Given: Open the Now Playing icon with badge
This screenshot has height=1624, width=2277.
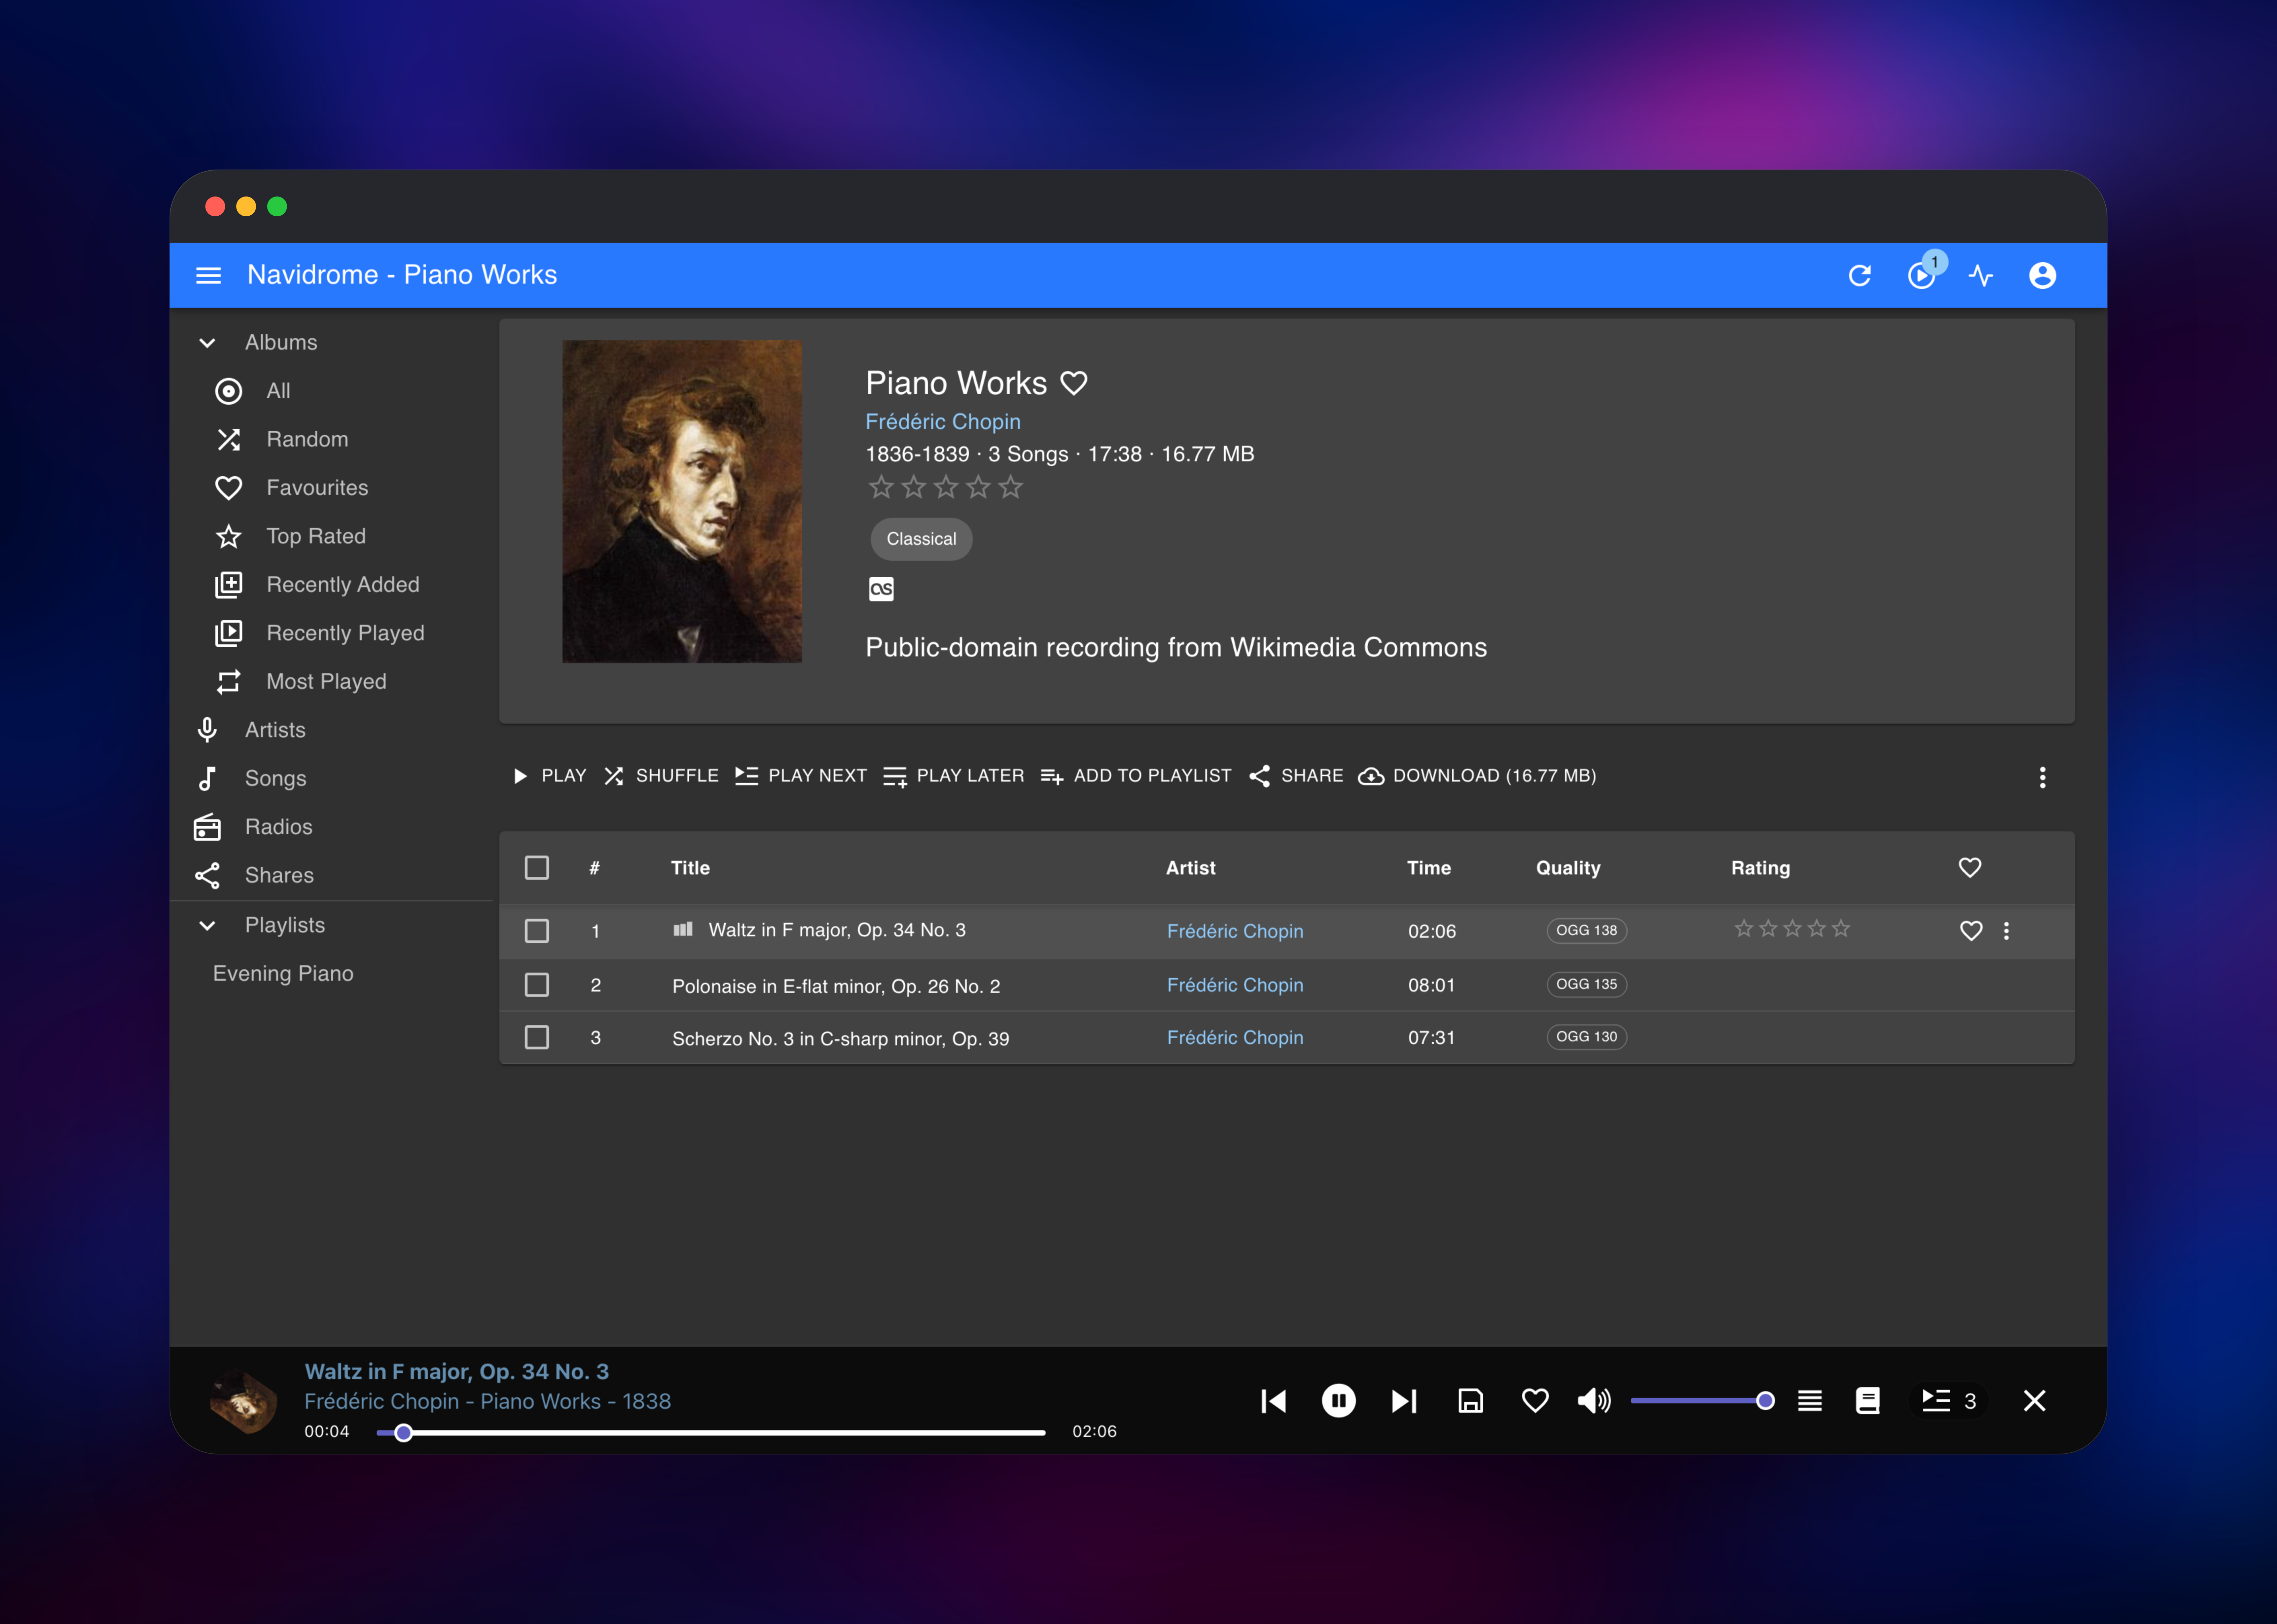Looking at the screenshot, I should pos(1922,275).
